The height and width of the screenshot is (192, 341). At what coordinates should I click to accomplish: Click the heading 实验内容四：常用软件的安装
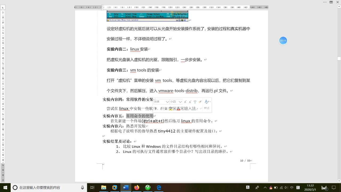pyautogui.click(x=128, y=99)
